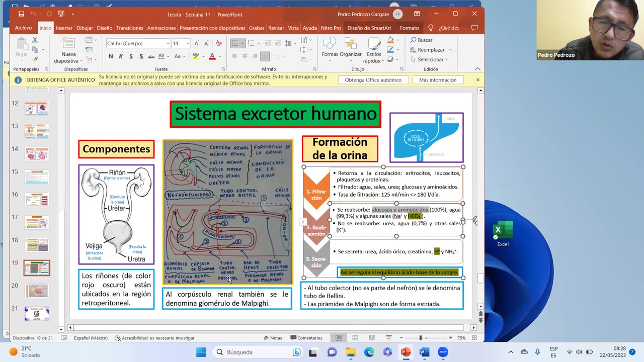The image size is (644, 362).
Task: Increase indent level icon
Action: pyautogui.click(x=279, y=44)
